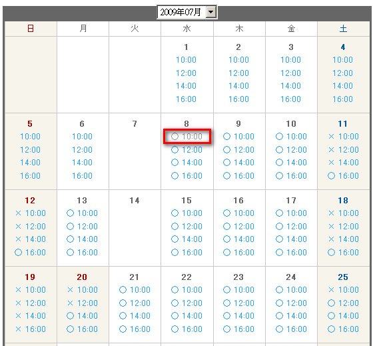Viewport: 375px width, 346px height.
Task: Click the date number 8 heading
Action: click(x=187, y=123)
